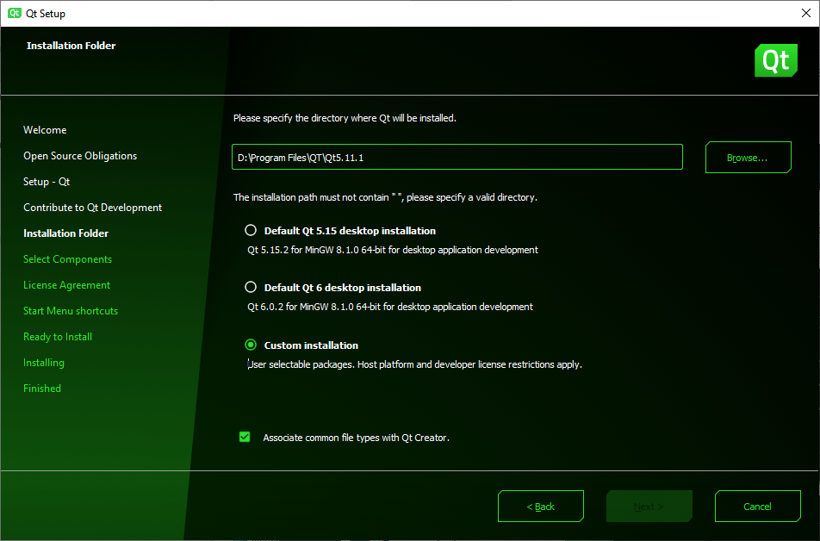Select the Custom installation radio button

[251, 345]
